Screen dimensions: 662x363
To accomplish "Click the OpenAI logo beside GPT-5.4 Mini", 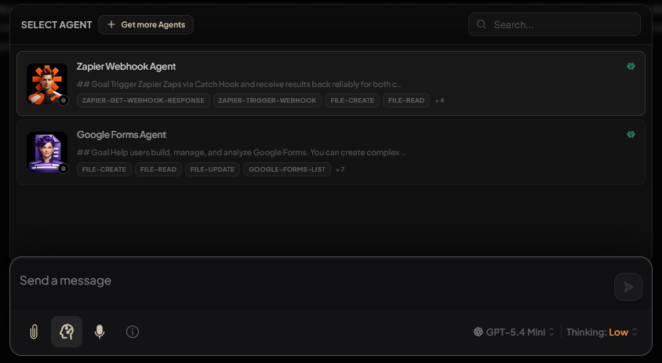I will click(x=478, y=332).
